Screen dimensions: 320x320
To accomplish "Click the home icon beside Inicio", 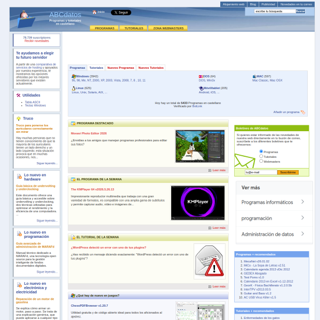I will coord(94,12).
